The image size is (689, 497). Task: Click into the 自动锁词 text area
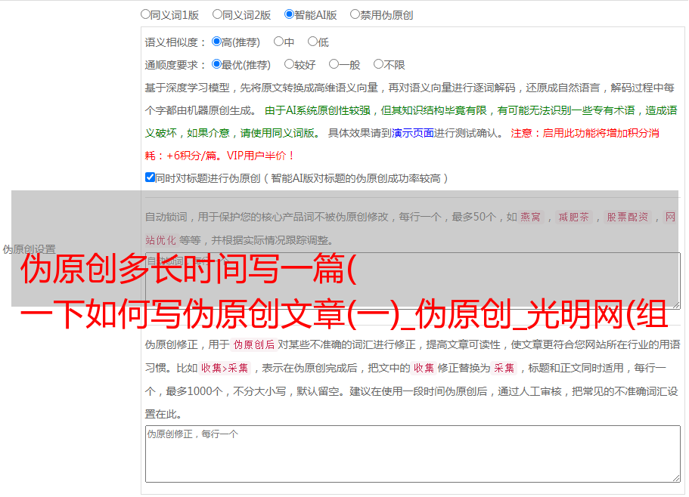[411, 280]
